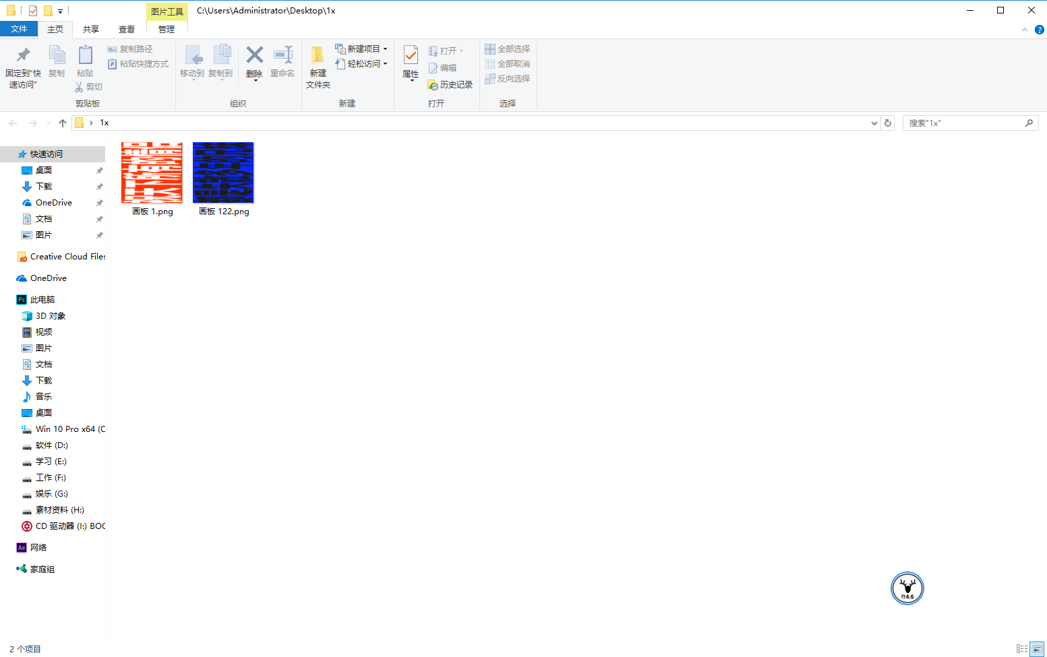Open pinned OneDrive under Quick access

(x=53, y=203)
